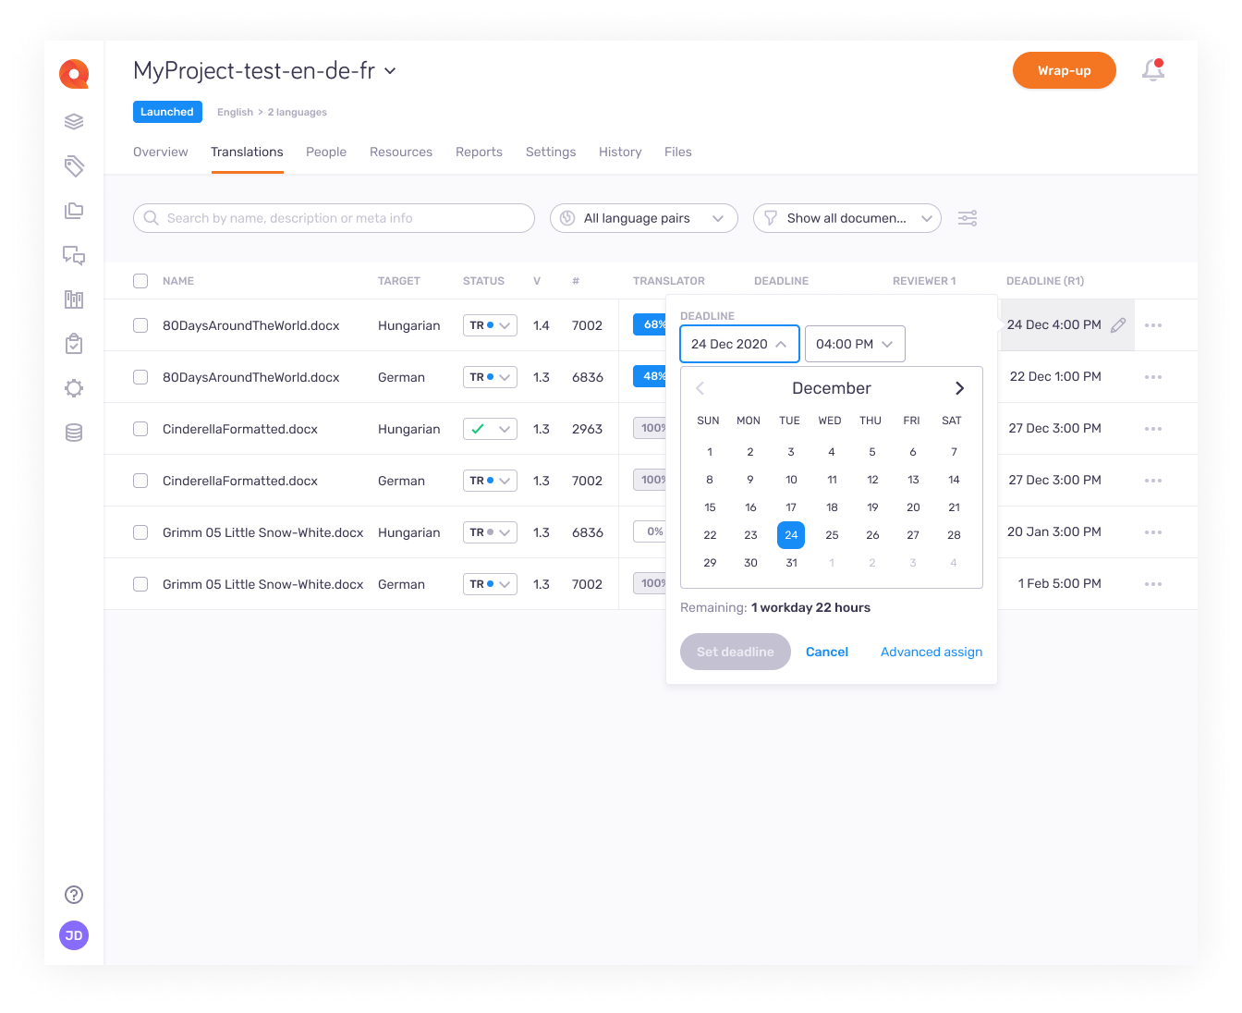Click the gear icon in left sidebar

(74, 388)
